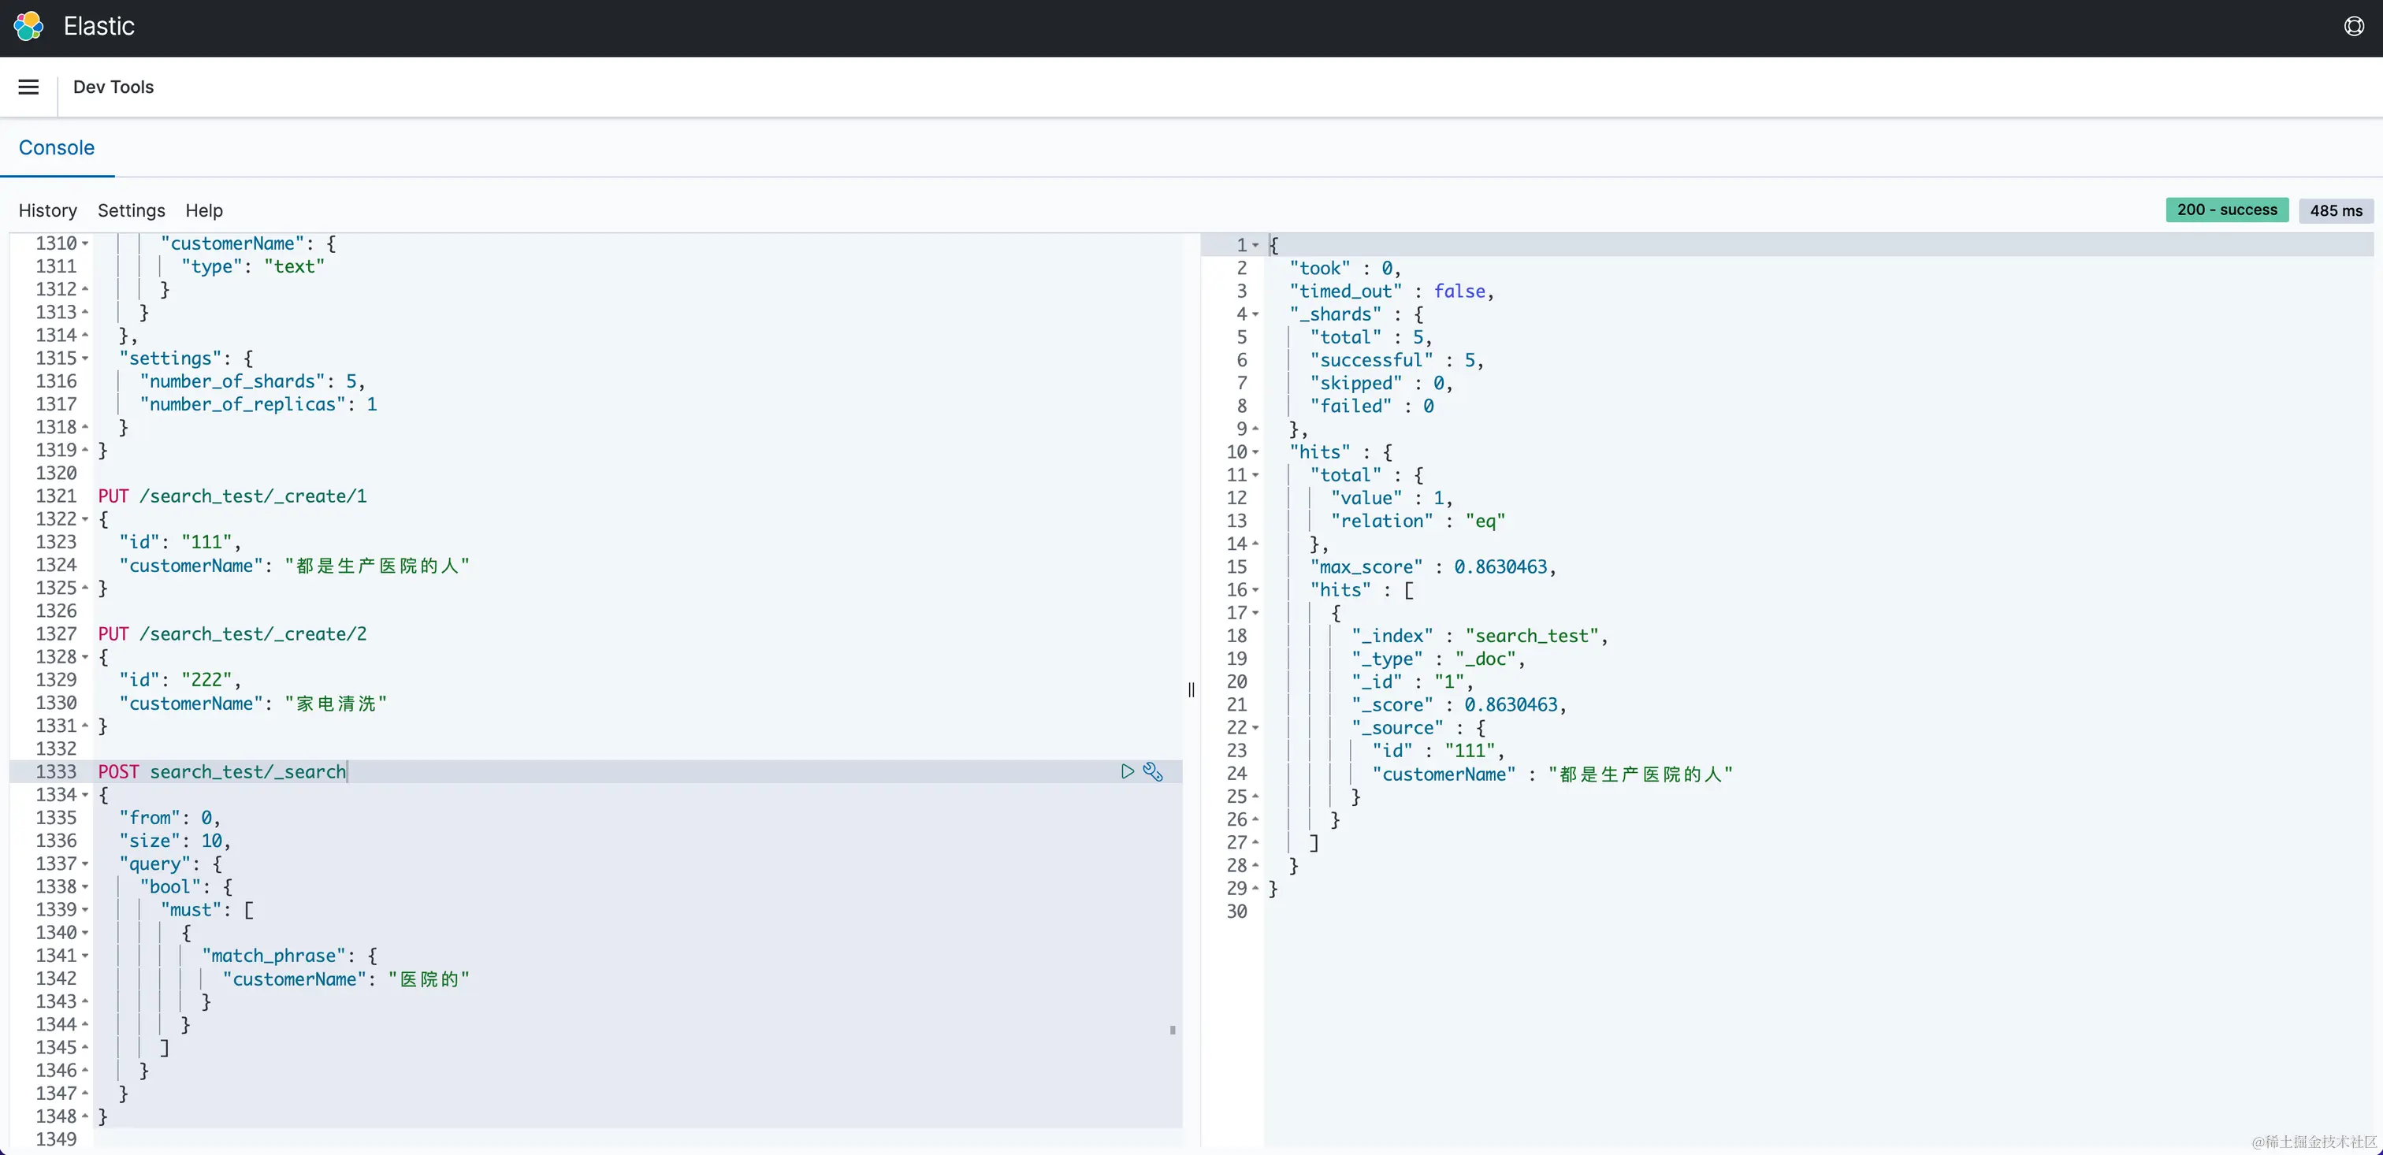Click the help lifebuoy icon

pyautogui.click(x=2353, y=26)
